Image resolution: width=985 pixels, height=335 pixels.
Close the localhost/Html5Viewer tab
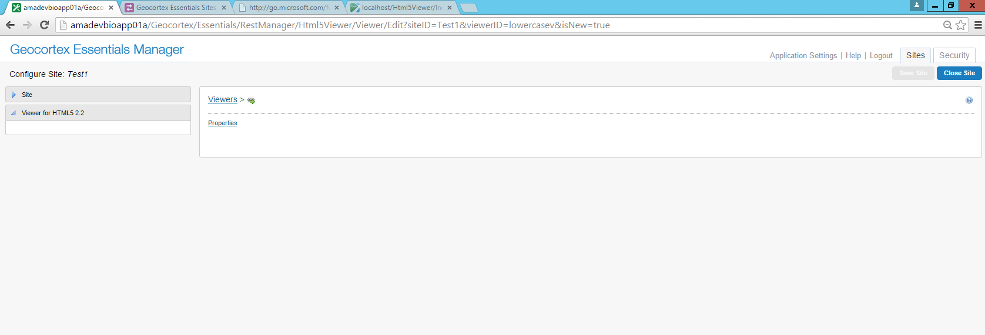pos(450,8)
